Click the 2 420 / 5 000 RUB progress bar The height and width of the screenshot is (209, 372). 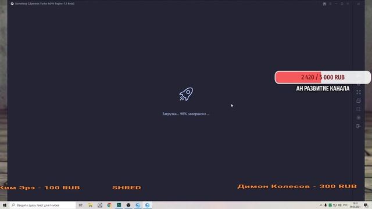(323, 77)
